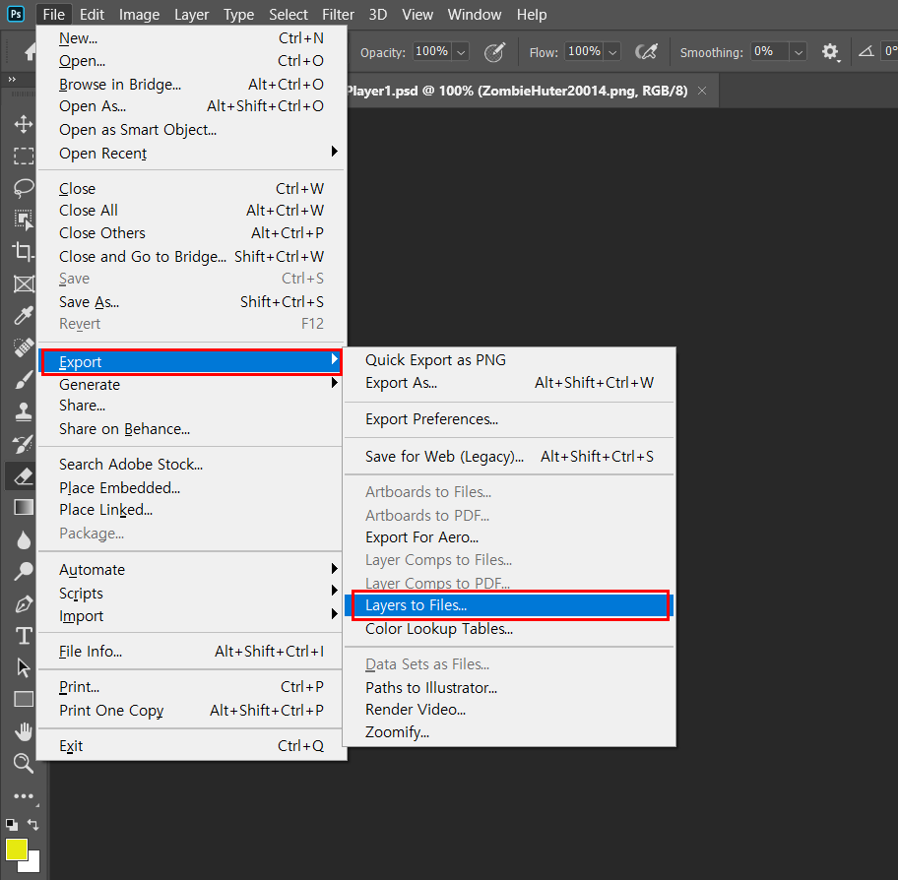Choose Color Lookup Tables... item
Image resolution: width=898 pixels, height=880 pixels.
(x=508, y=629)
